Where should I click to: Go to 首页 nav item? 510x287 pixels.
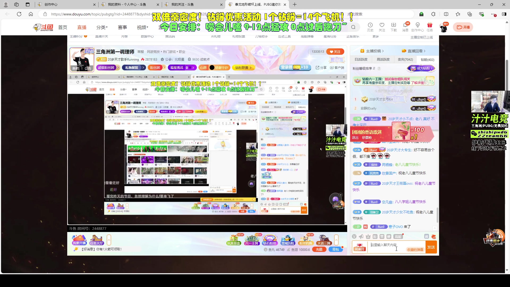tap(63, 27)
